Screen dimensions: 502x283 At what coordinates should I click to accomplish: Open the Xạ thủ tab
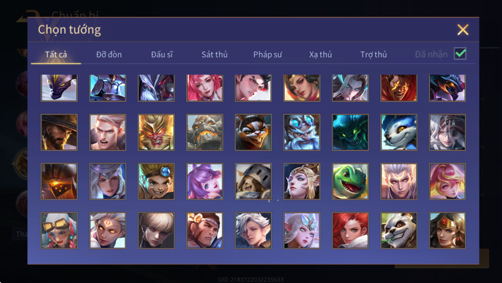point(320,54)
